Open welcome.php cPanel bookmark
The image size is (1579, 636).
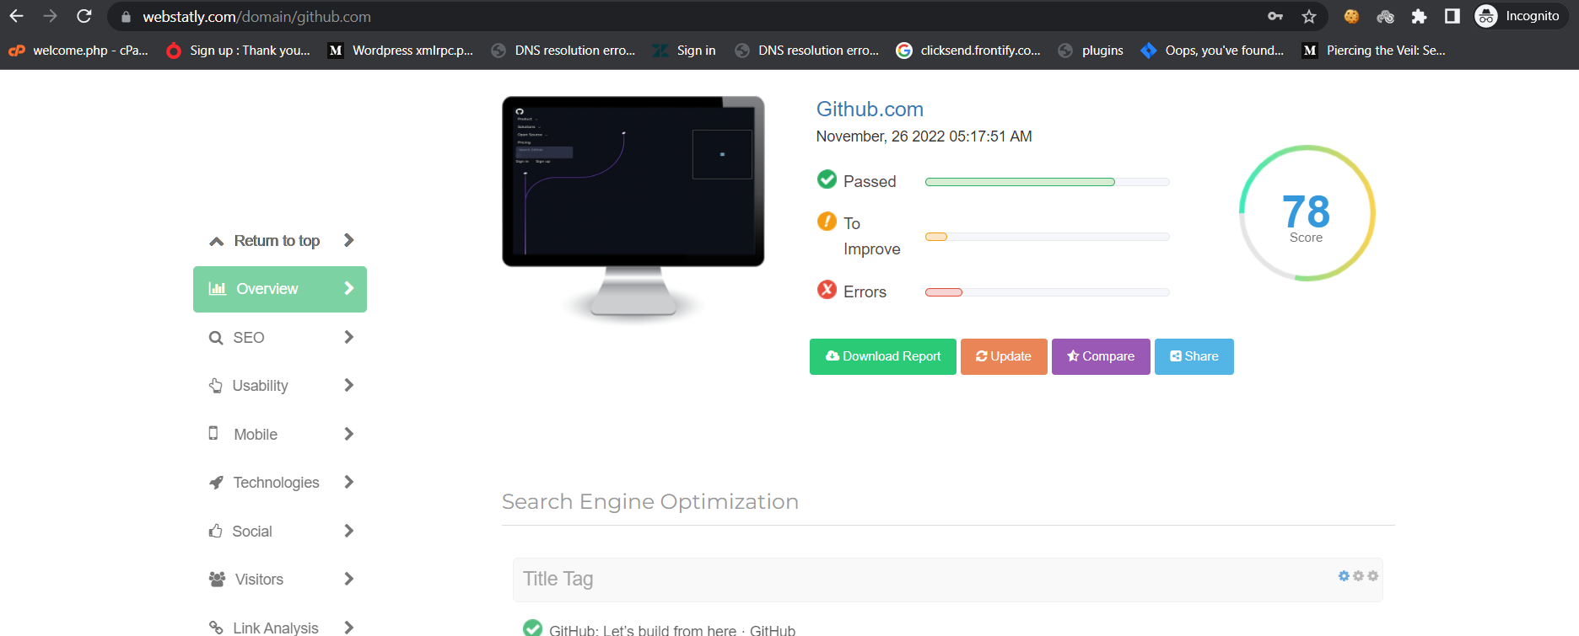pos(78,51)
